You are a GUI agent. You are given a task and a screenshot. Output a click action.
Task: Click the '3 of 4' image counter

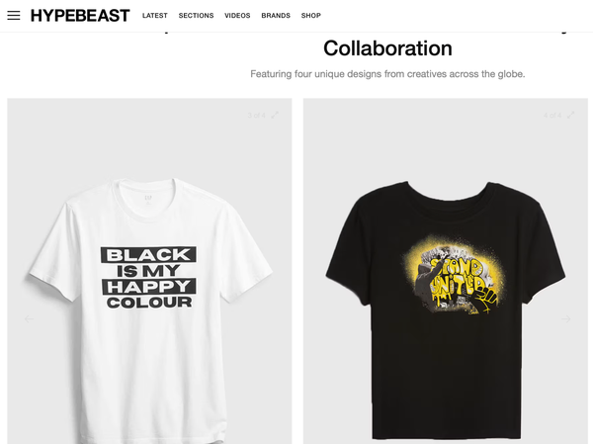(256, 115)
